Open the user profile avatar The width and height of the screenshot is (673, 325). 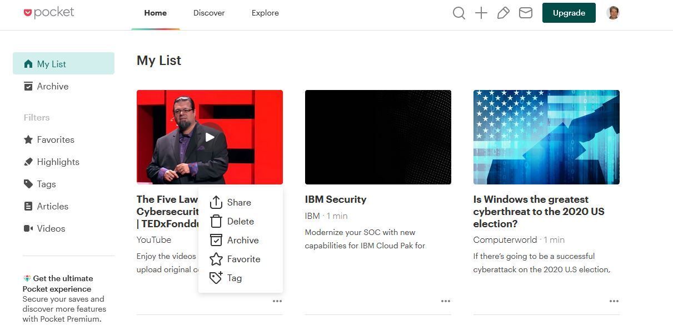[x=614, y=13]
